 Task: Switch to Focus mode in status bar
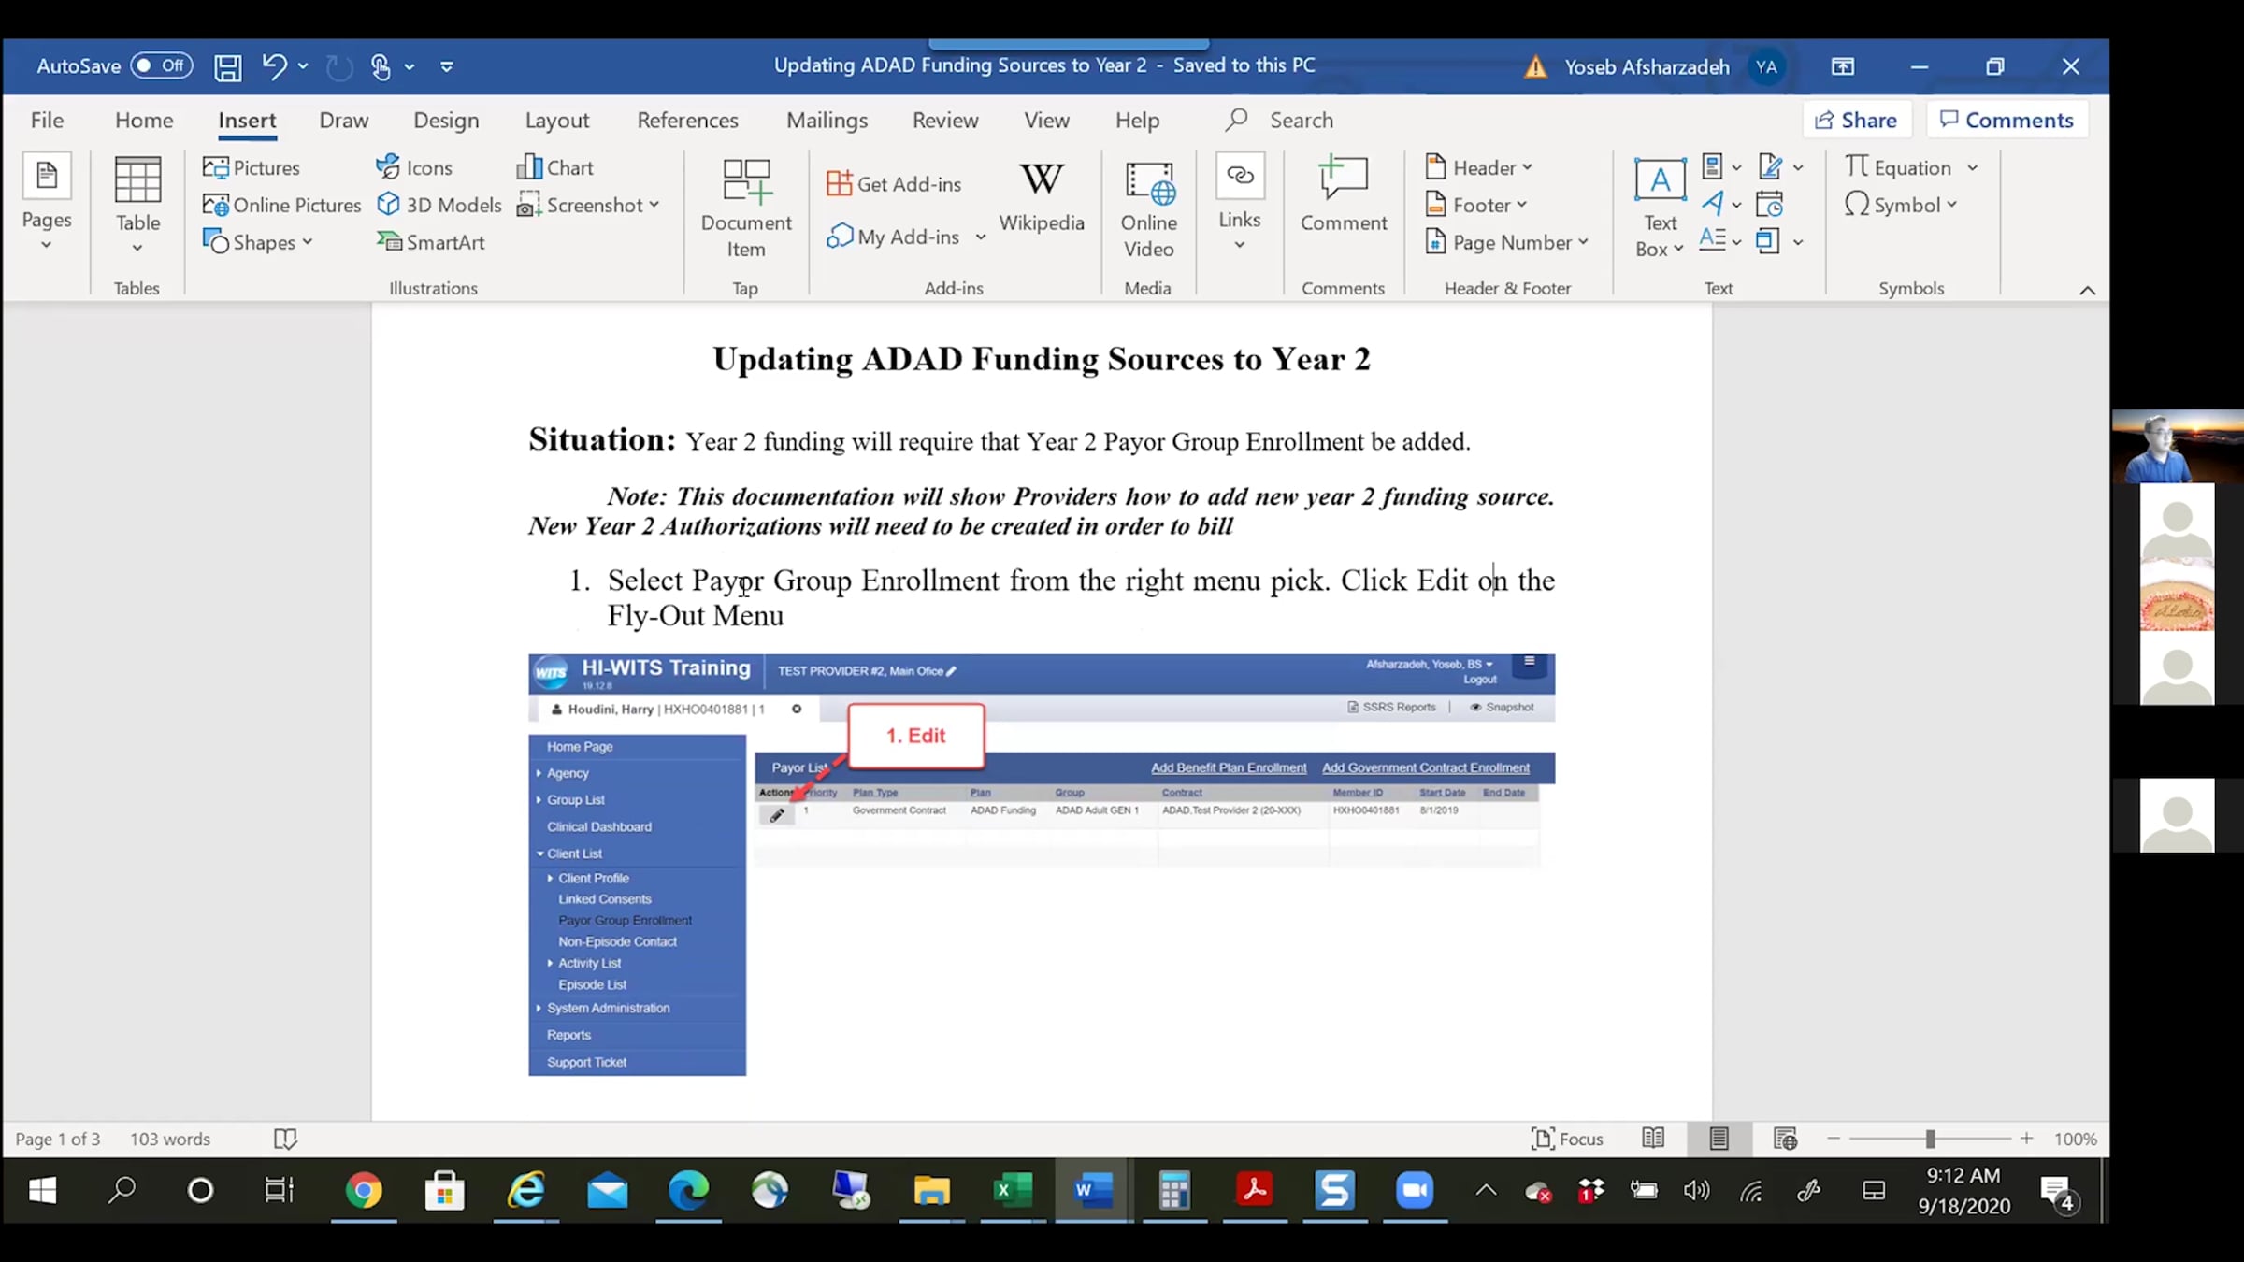point(1567,1139)
